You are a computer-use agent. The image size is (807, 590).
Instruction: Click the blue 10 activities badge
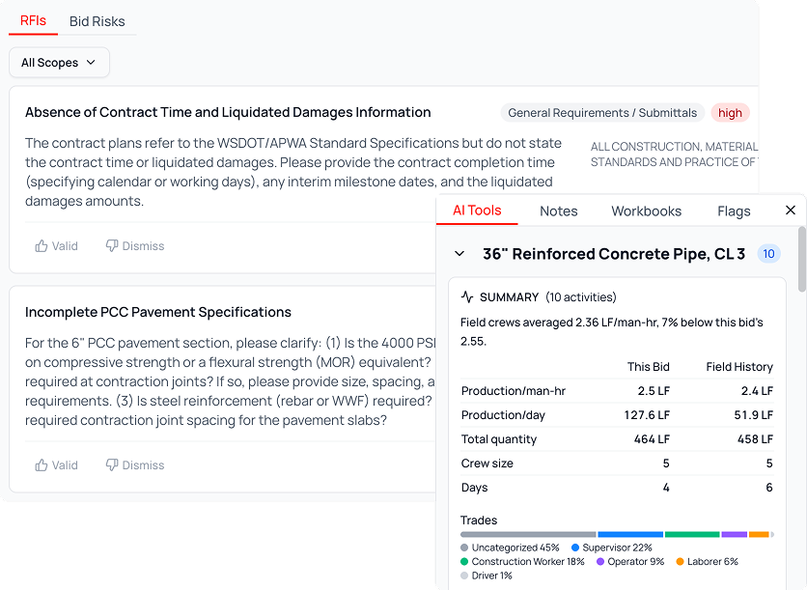(768, 254)
